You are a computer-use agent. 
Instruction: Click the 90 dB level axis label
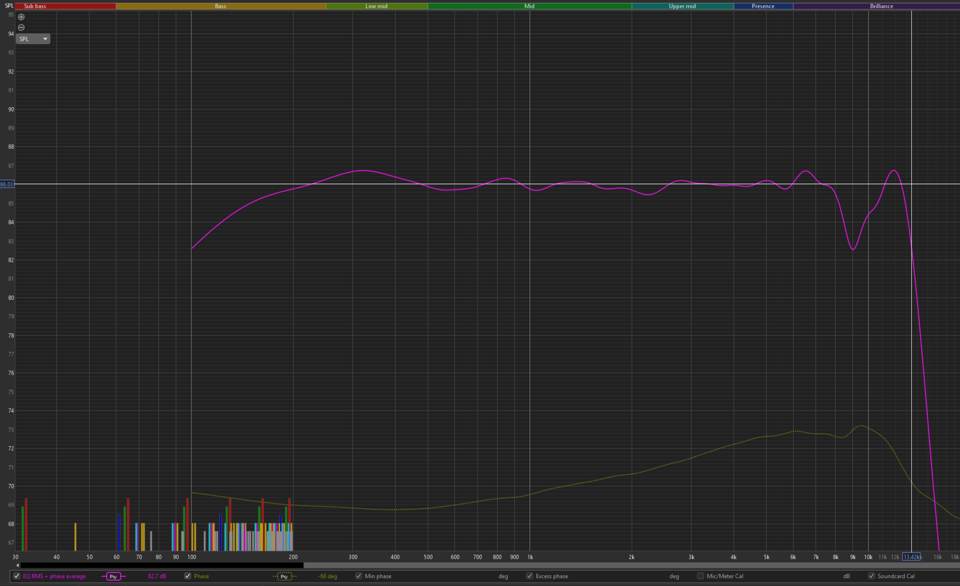(x=11, y=109)
